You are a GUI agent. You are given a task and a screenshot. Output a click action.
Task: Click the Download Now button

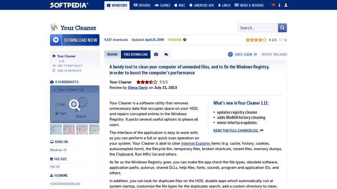coord(75,40)
